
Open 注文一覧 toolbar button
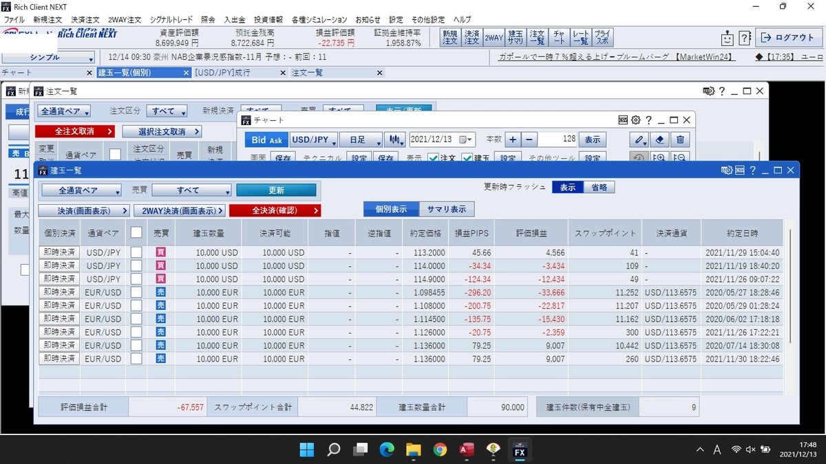pos(537,38)
